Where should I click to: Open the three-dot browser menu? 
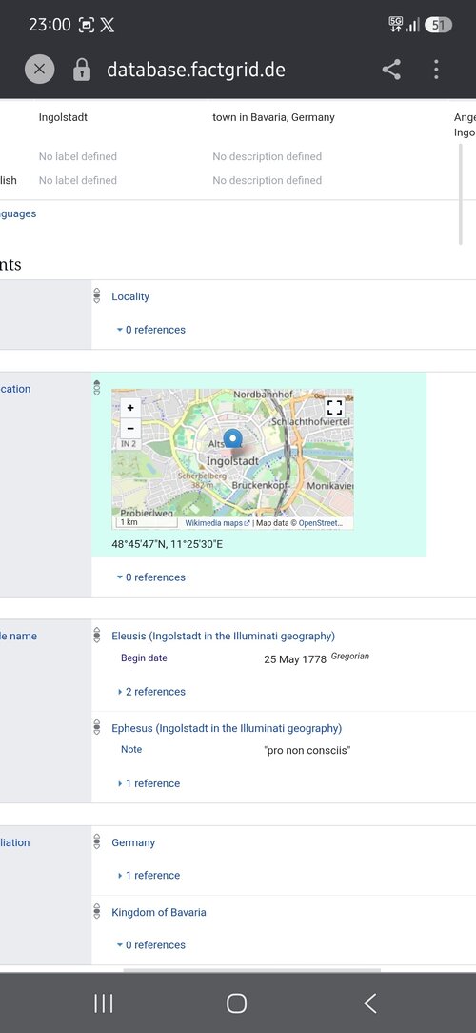point(436,70)
